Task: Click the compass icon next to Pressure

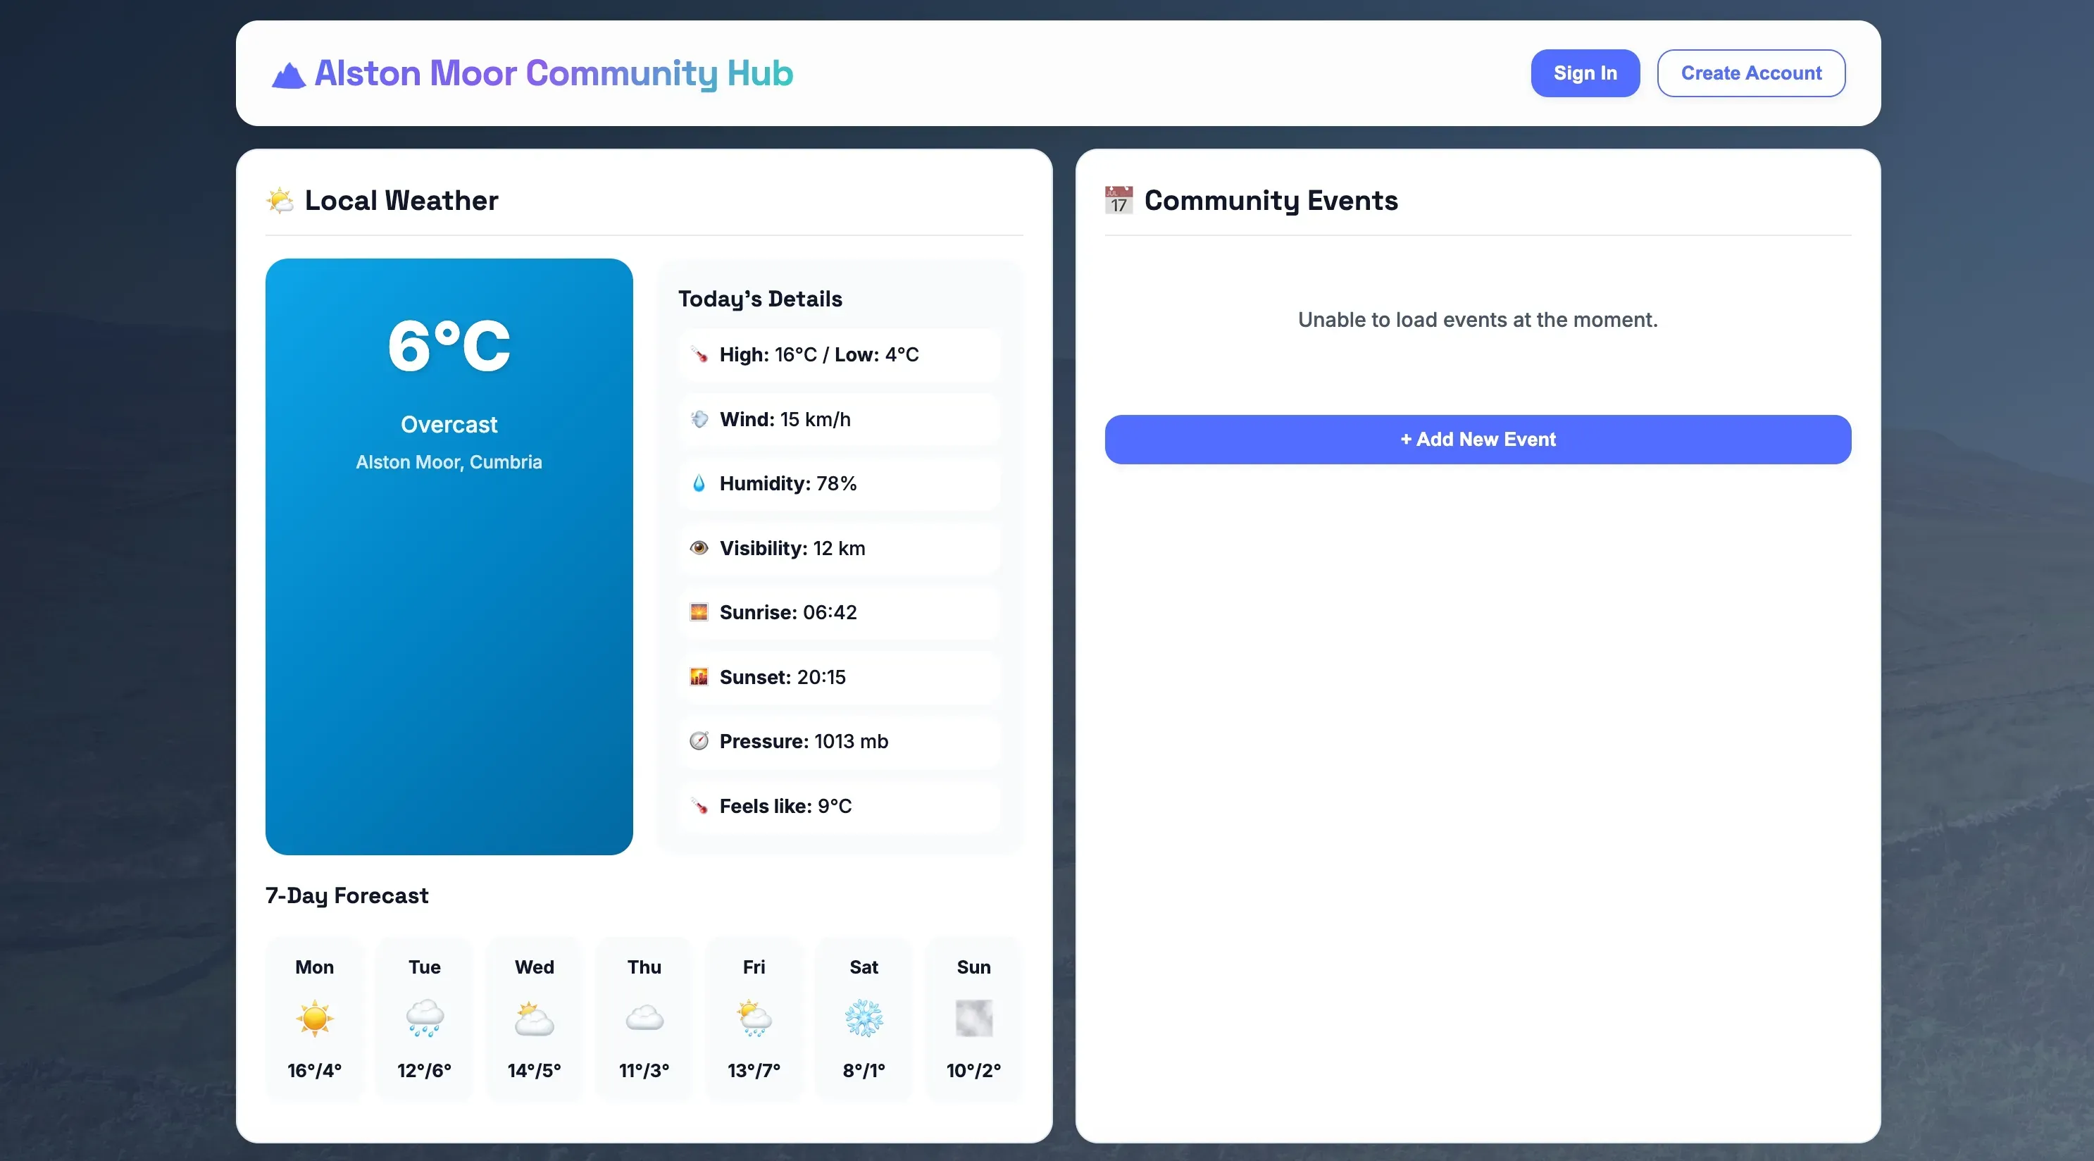Action: (699, 742)
